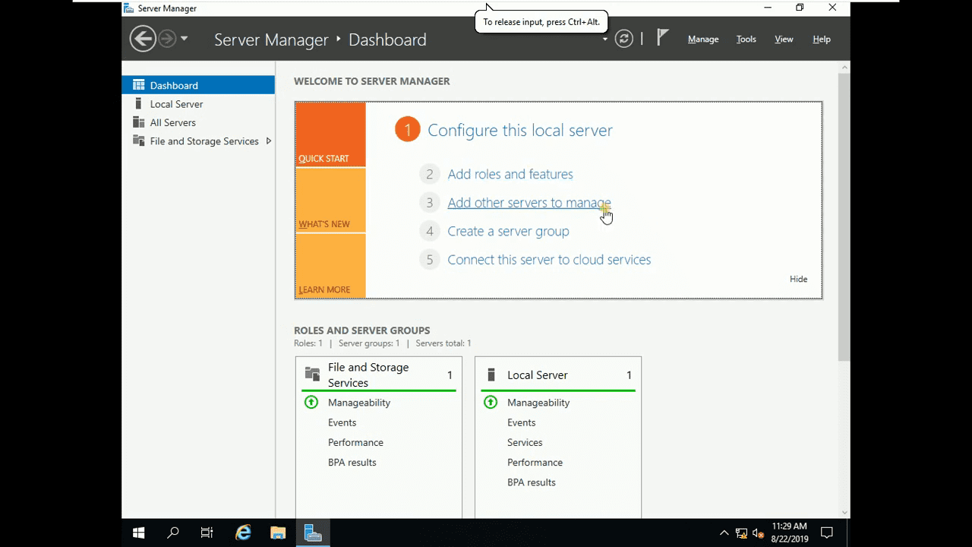Expand File and Storage Services arrow
This screenshot has height=547, width=972.
268,141
